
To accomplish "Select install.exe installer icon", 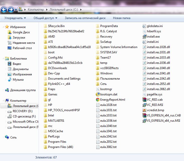I will [x=144, y=37].
